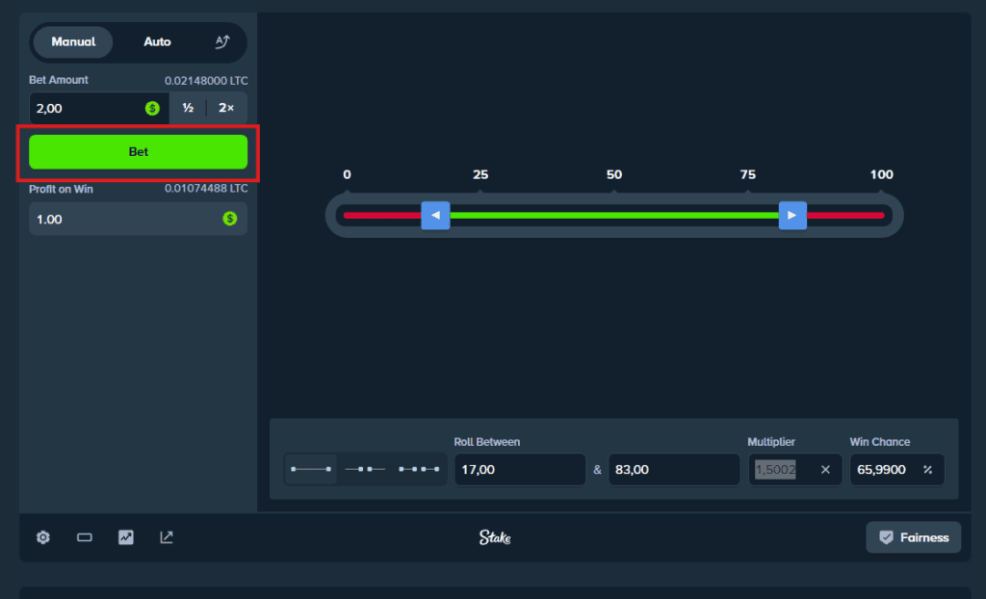Open the live stats chart icon

(125, 537)
